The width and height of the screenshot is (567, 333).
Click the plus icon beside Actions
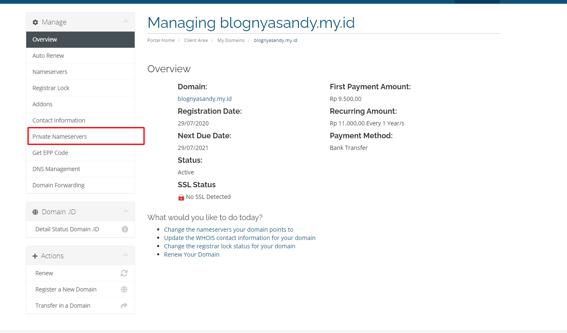tap(35, 256)
